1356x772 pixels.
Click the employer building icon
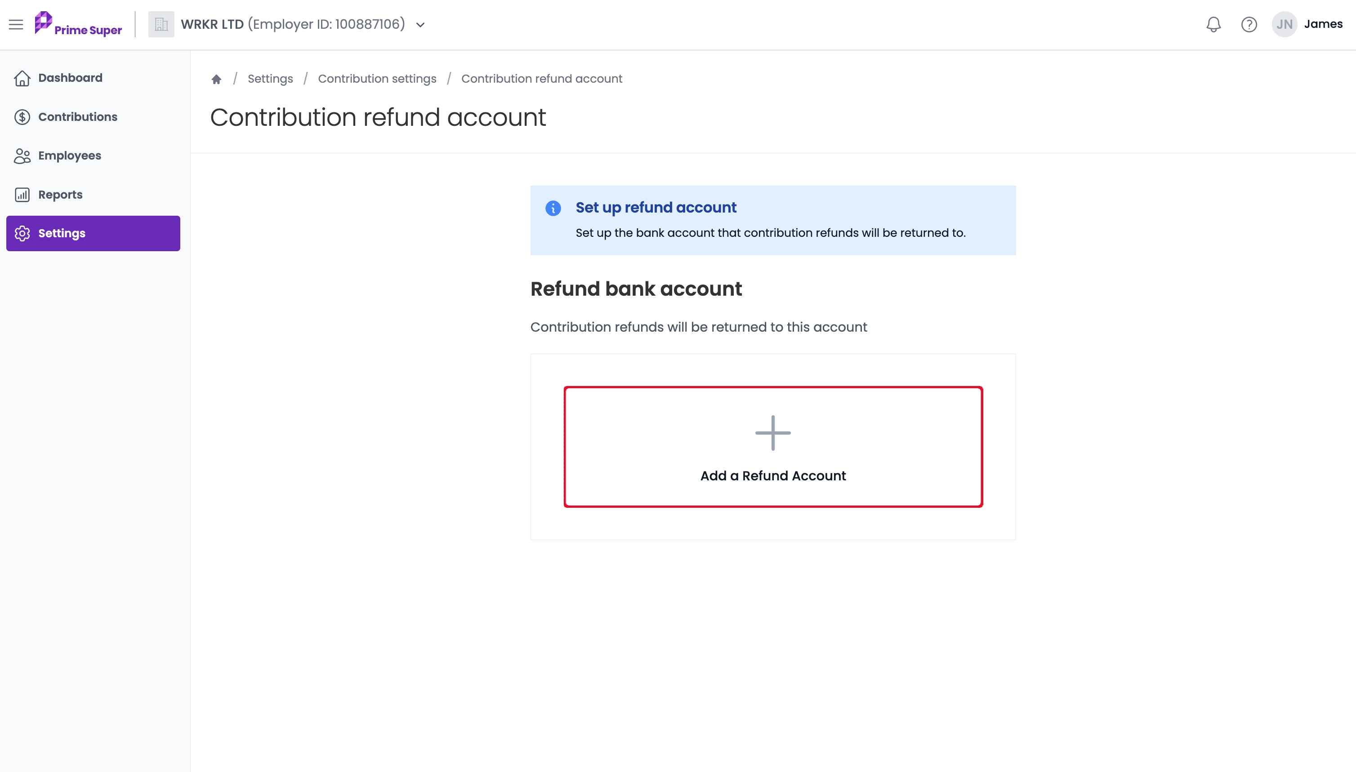161,24
